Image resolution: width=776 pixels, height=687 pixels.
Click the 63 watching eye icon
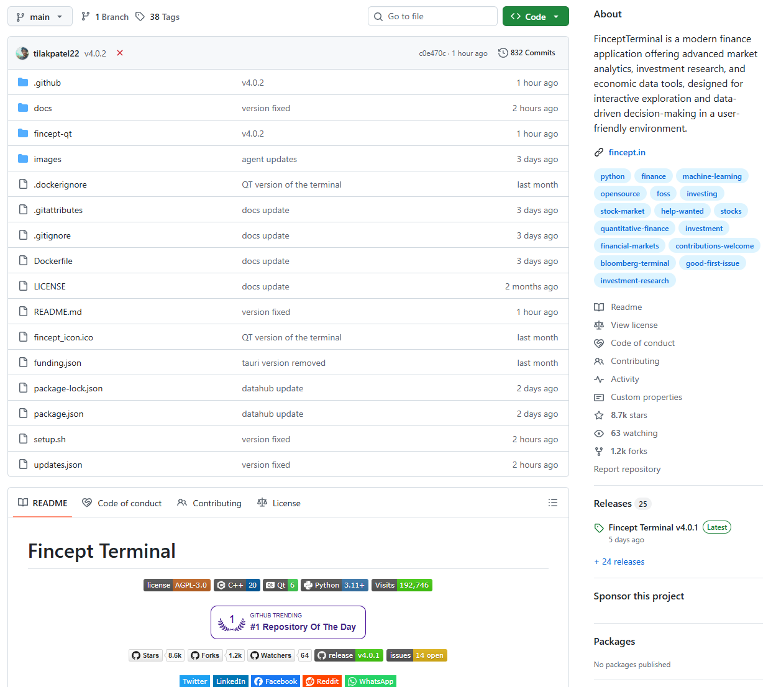pyautogui.click(x=599, y=433)
